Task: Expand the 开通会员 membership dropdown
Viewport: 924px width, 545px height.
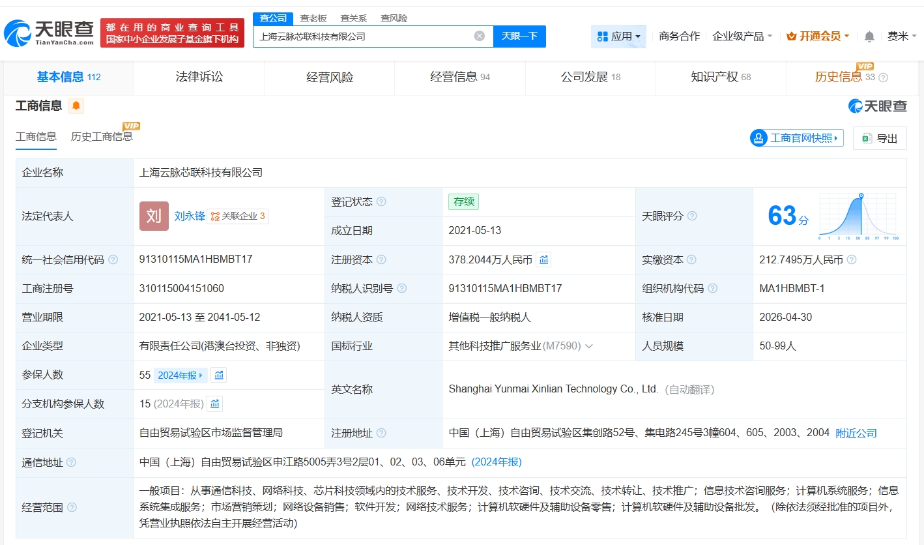Action: tap(818, 37)
